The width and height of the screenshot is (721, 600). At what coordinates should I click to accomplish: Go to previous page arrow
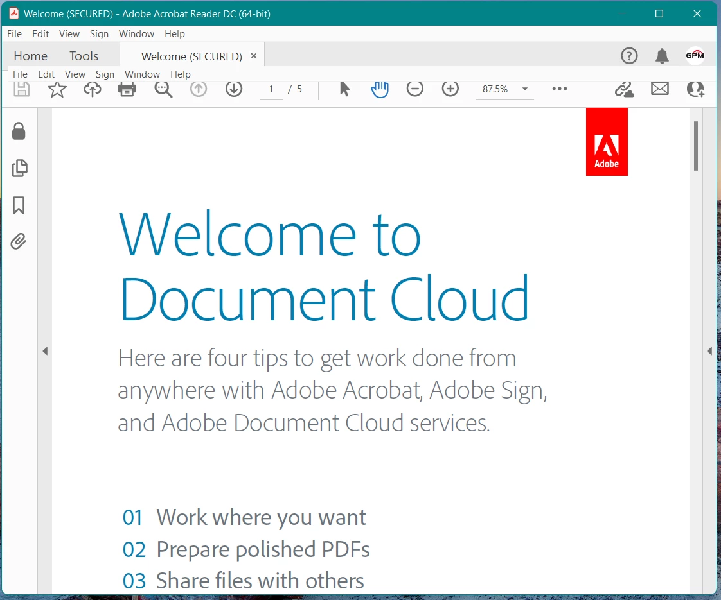(199, 89)
